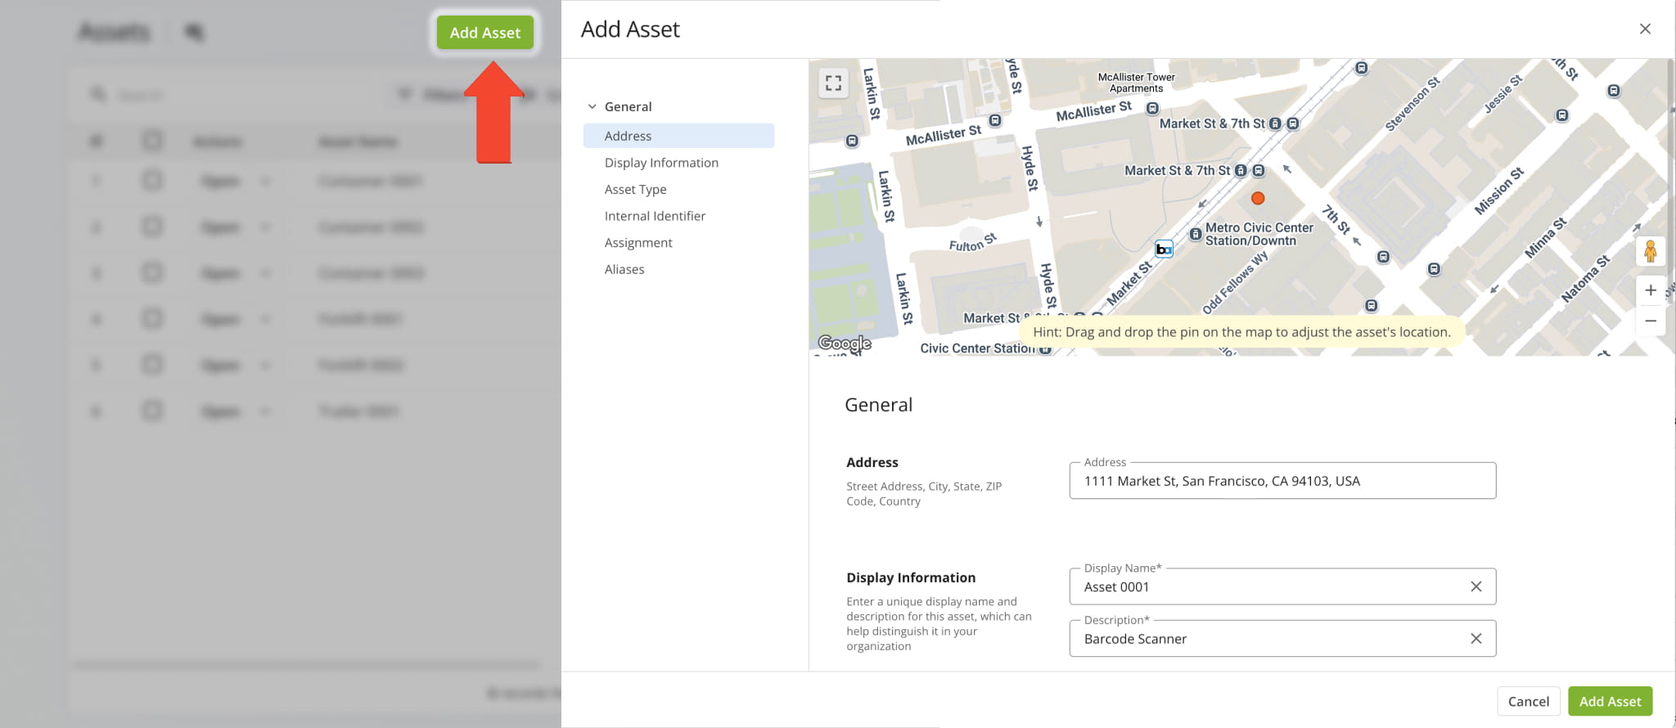This screenshot has height=728, width=1676.
Task: Close the Add Asset panel
Action: [1645, 29]
